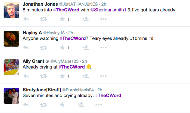Open the @Sheridansmith1 mention link
190x113 pixels.
pos(108,10)
